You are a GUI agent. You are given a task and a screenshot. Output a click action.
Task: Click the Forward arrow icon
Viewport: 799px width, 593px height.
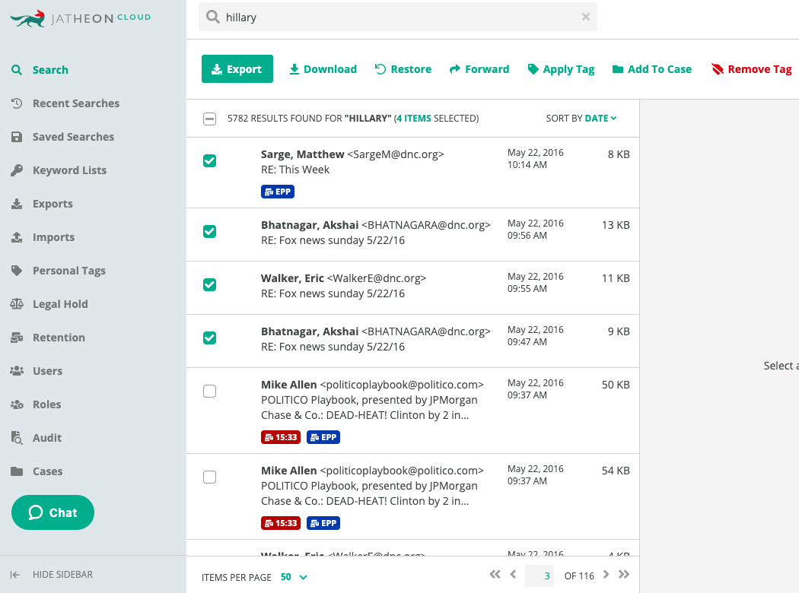point(454,69)
